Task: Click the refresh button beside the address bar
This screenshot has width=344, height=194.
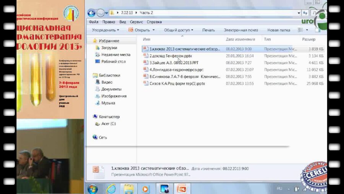Action: (x=305, y=13)
